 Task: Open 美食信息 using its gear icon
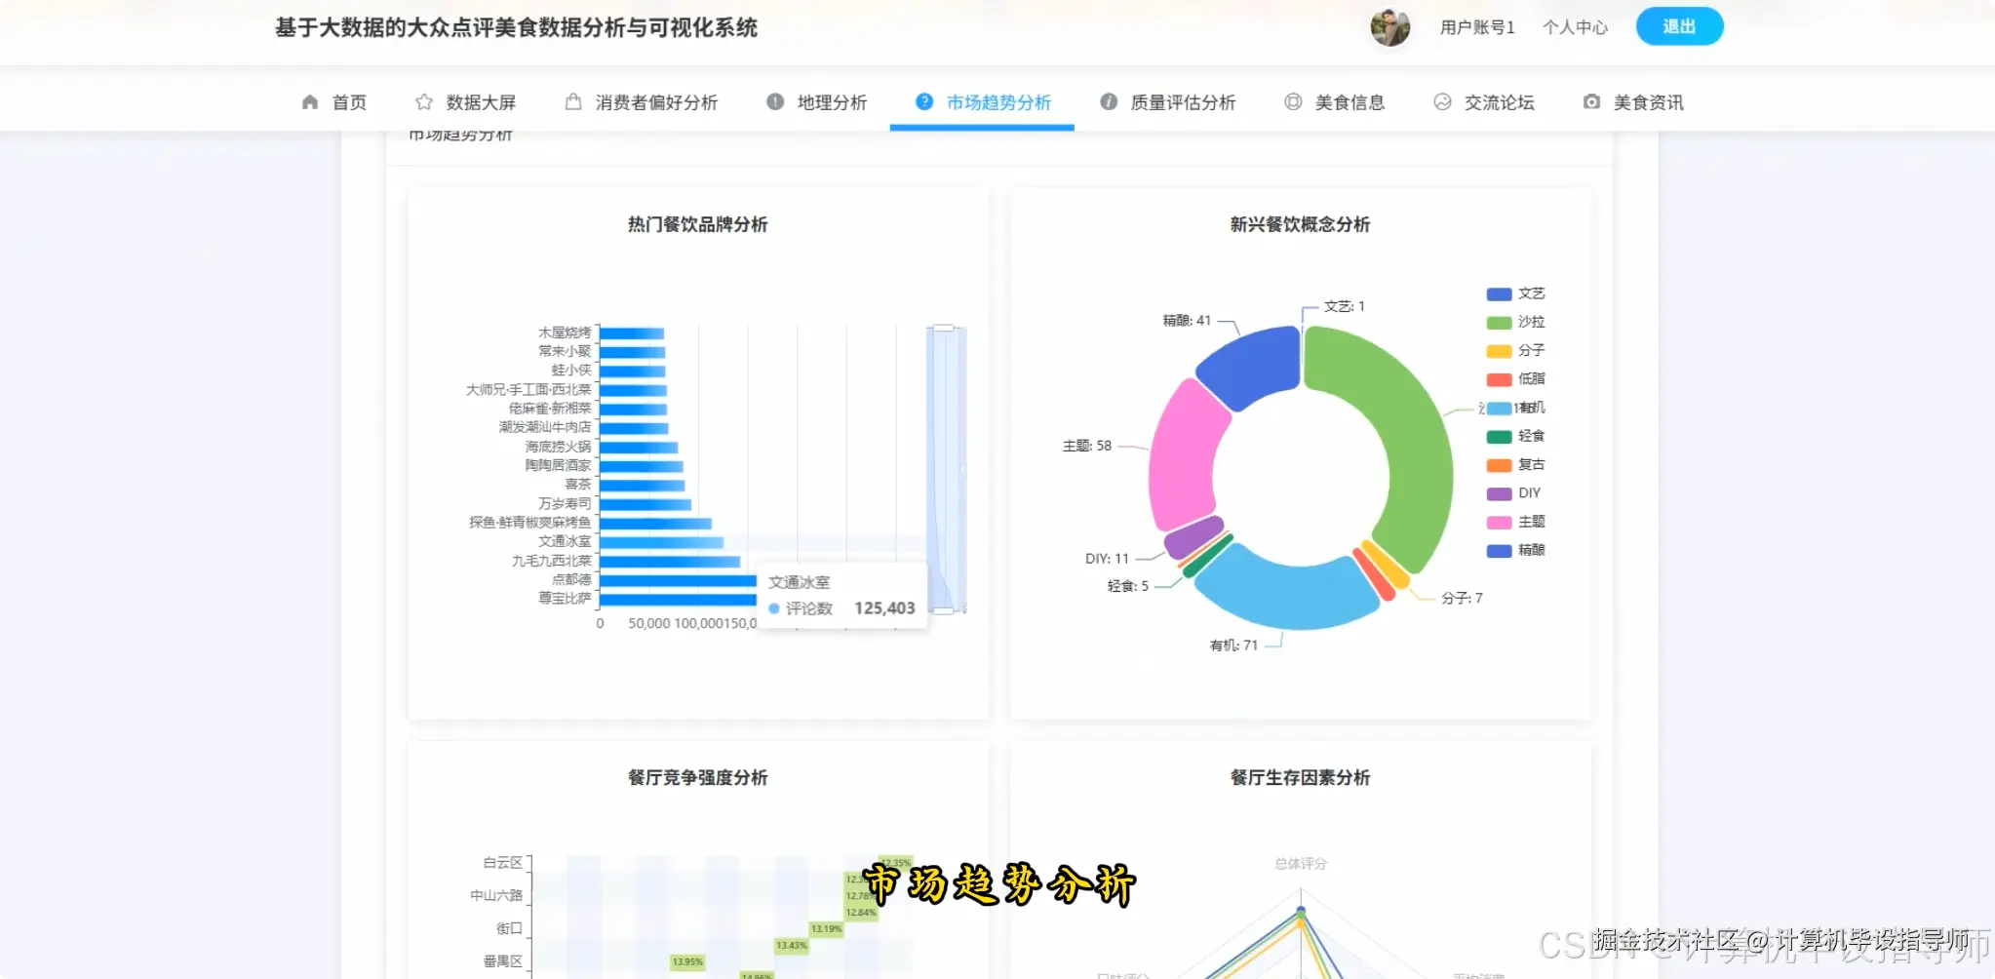(x=1293, y=100)
